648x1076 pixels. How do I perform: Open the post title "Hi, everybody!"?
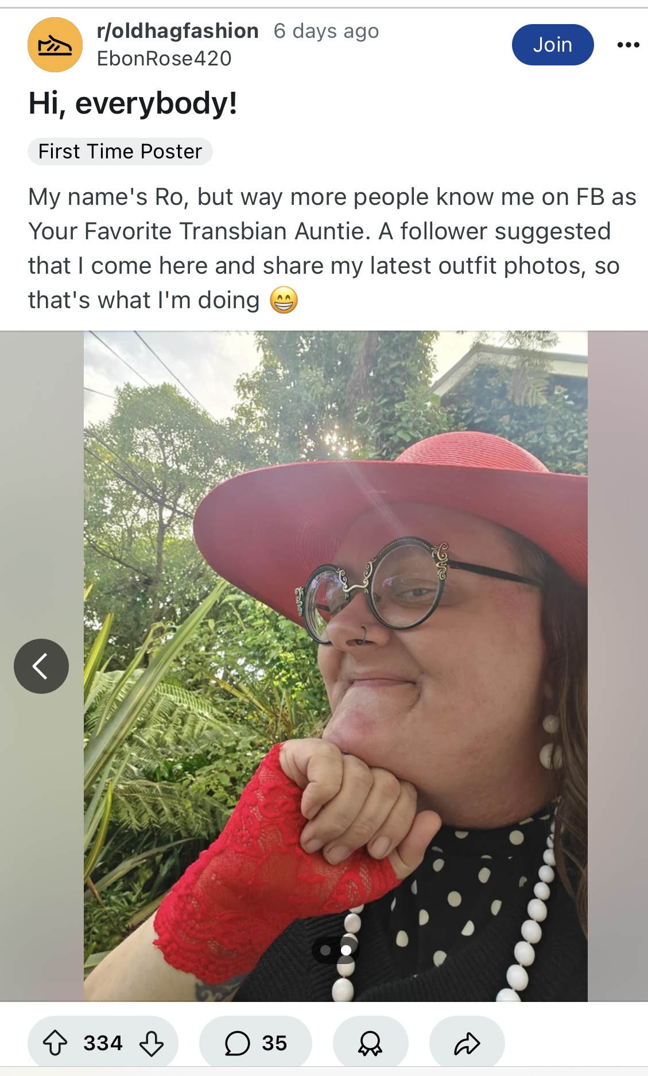133,104
